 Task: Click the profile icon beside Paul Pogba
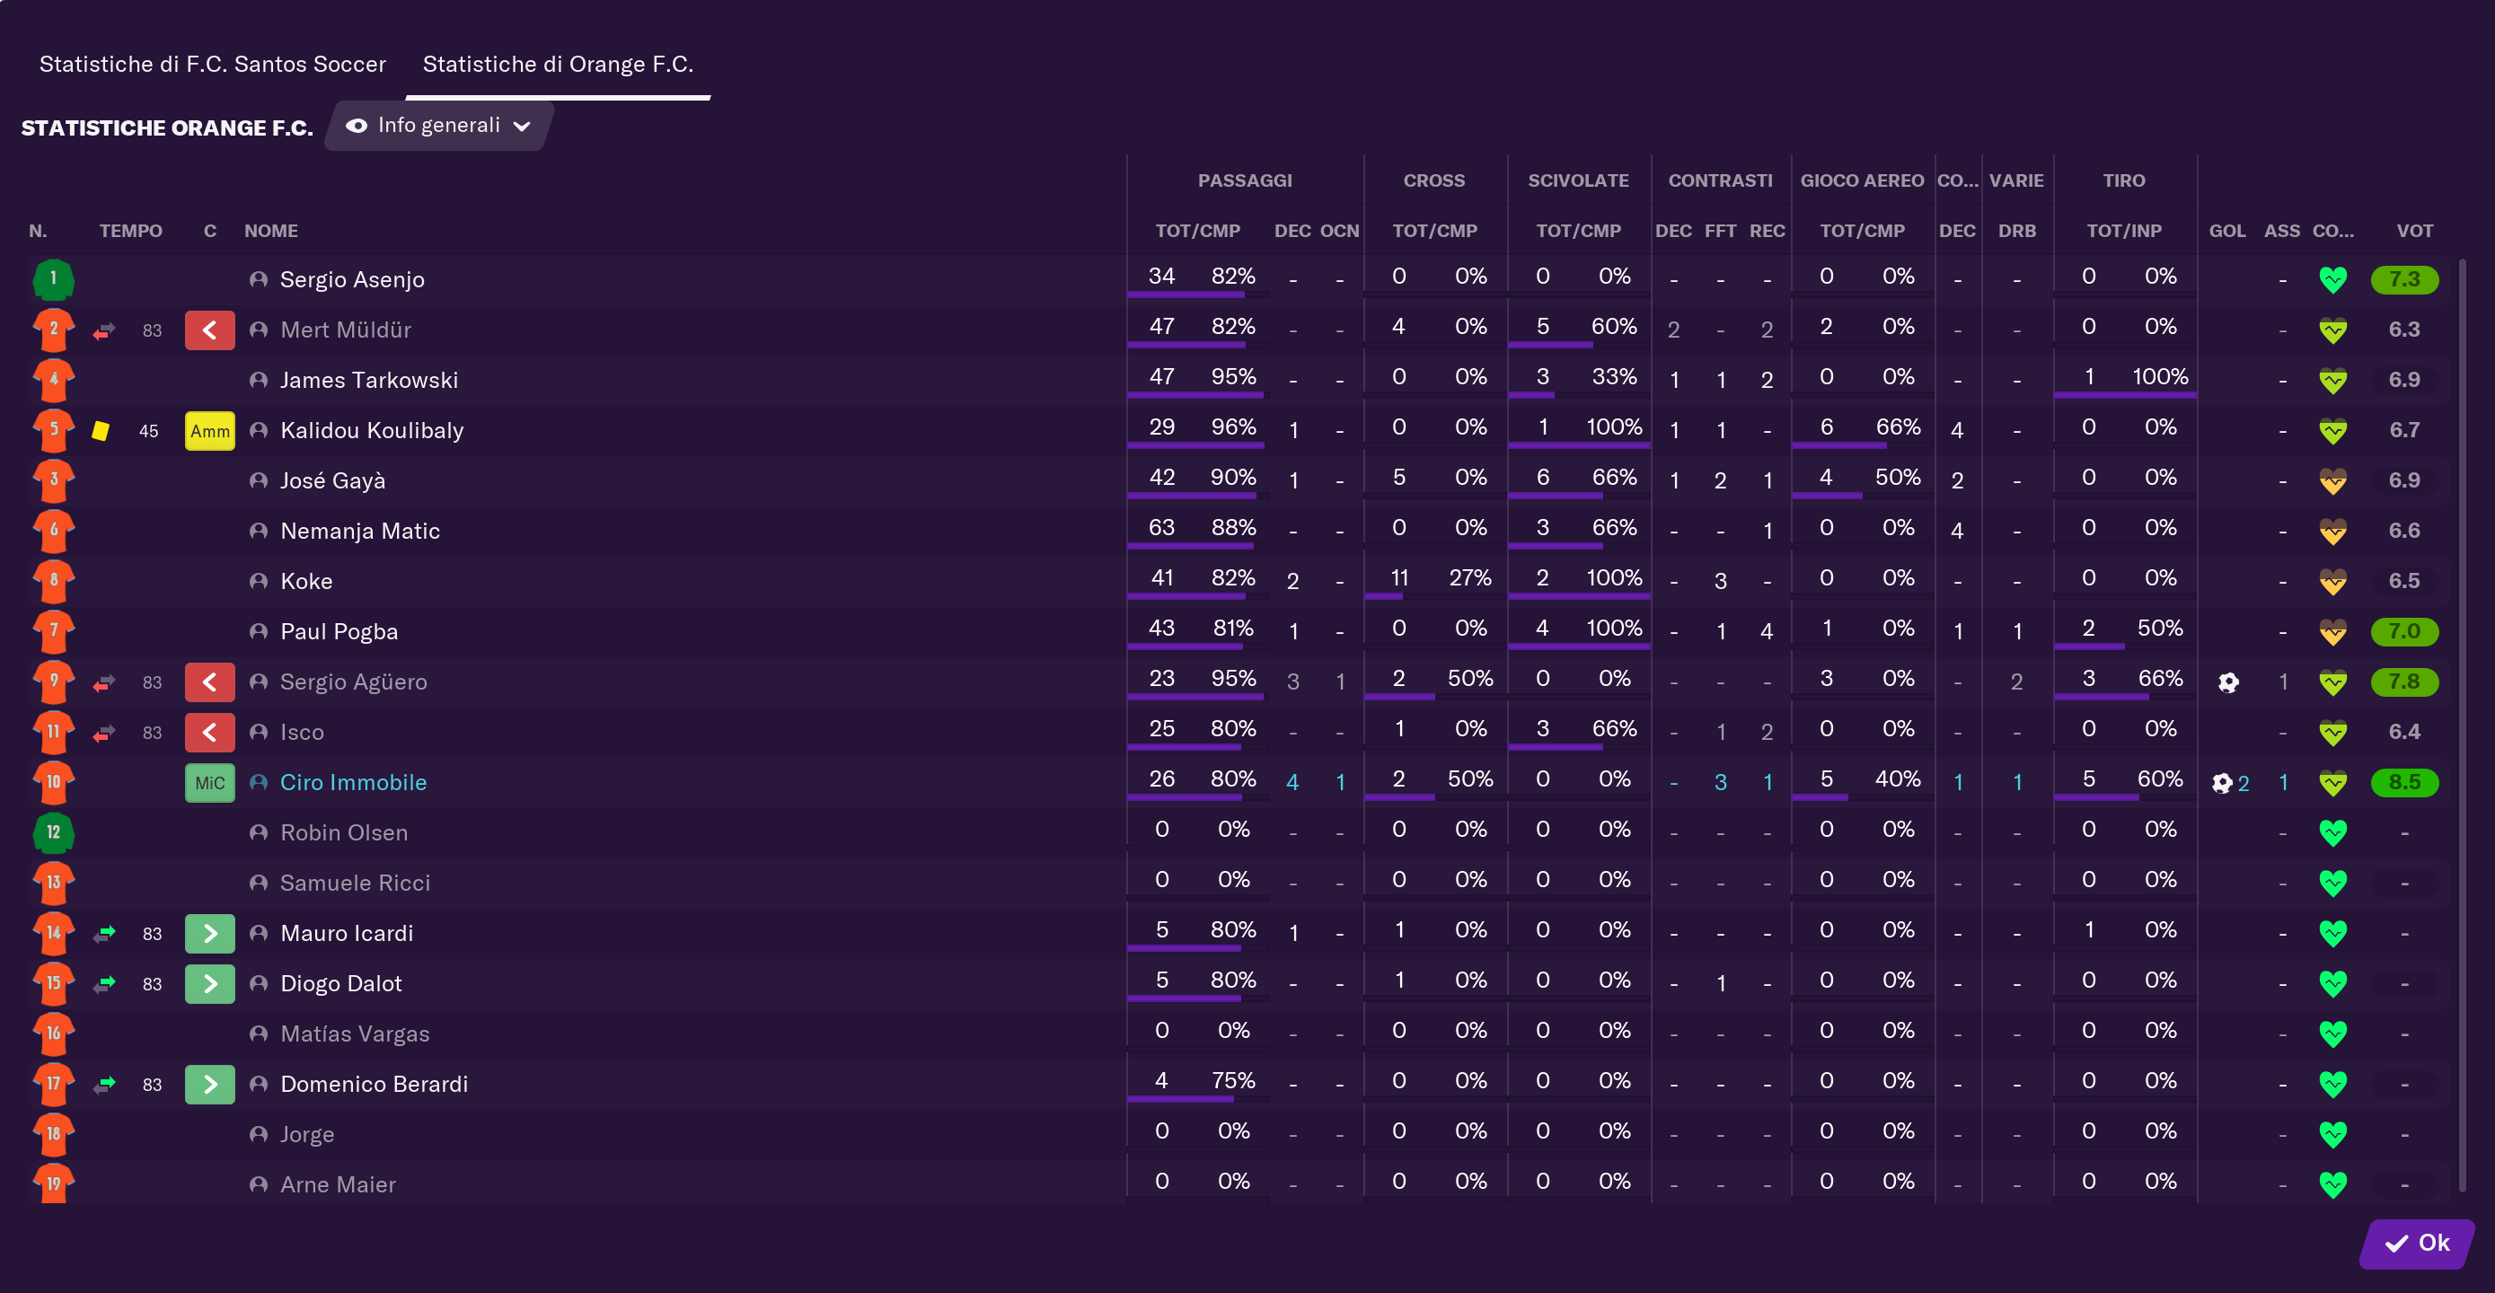(x=259, y=631)
